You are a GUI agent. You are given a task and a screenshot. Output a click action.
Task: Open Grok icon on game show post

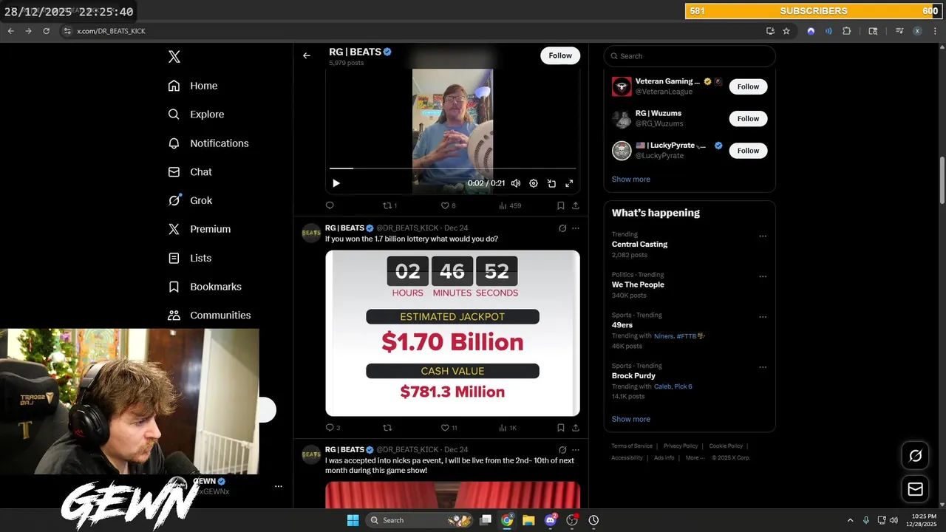point(562,450)
